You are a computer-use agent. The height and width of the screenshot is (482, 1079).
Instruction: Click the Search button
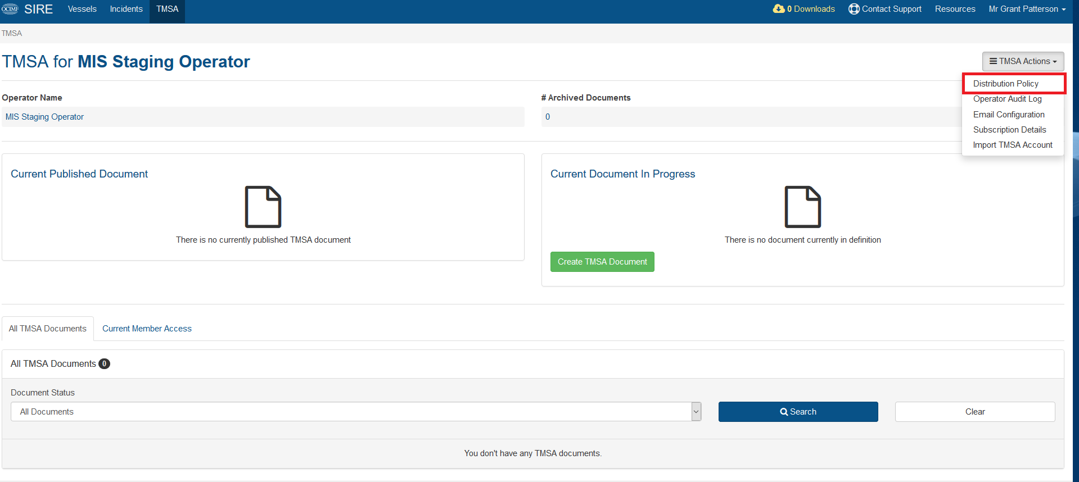pyautogui.click(x=798, y=412)
